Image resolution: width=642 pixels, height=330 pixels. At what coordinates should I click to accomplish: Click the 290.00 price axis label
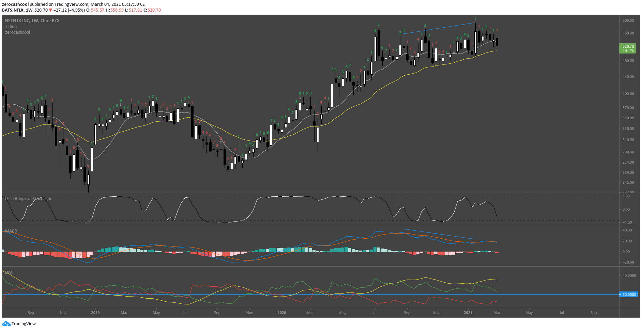tap(628, 152)
